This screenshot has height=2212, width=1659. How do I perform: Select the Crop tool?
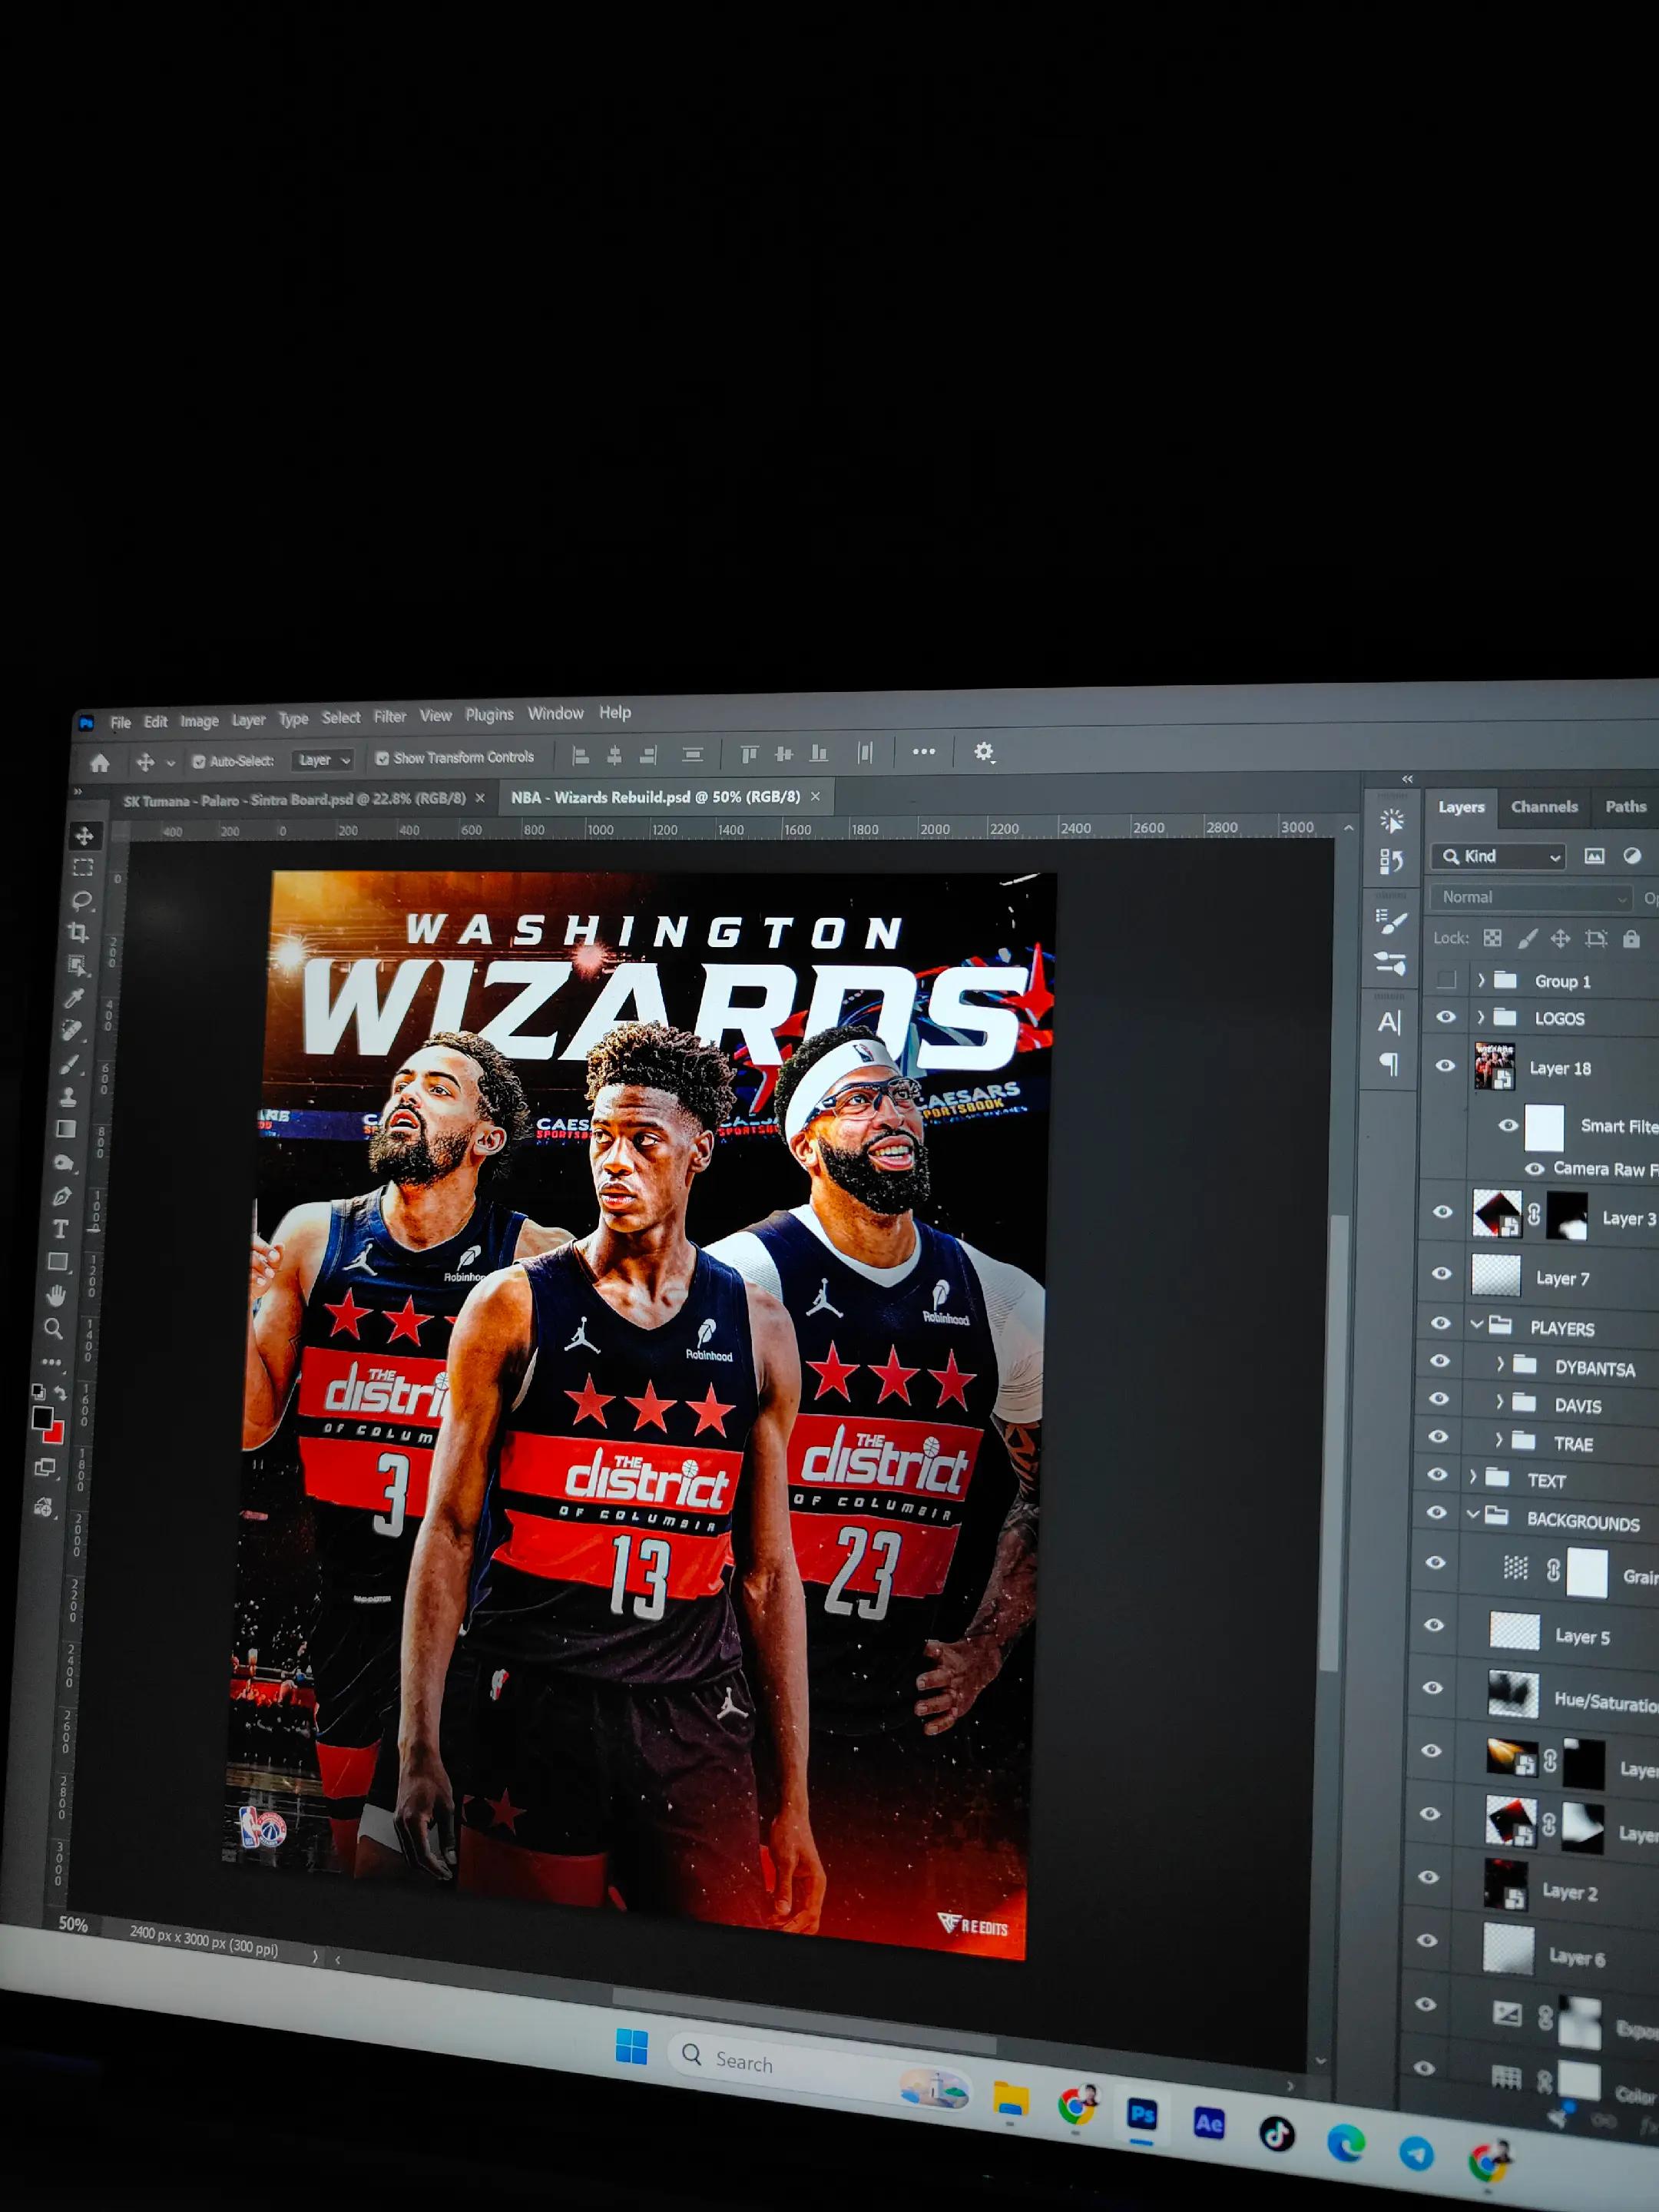[x=78, y=932]
